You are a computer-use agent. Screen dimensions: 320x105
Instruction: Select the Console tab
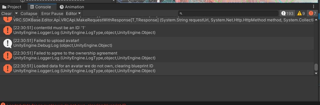coord(40,7)
